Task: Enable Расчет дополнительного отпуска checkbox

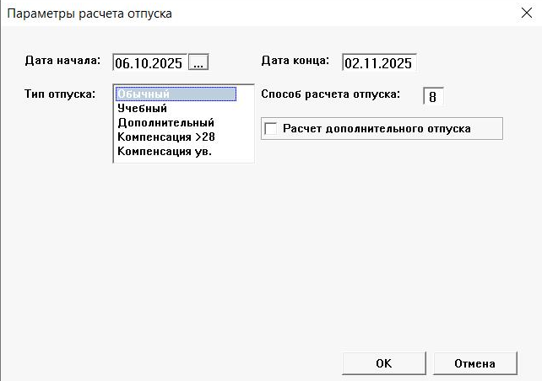Action: pos(271,129)
